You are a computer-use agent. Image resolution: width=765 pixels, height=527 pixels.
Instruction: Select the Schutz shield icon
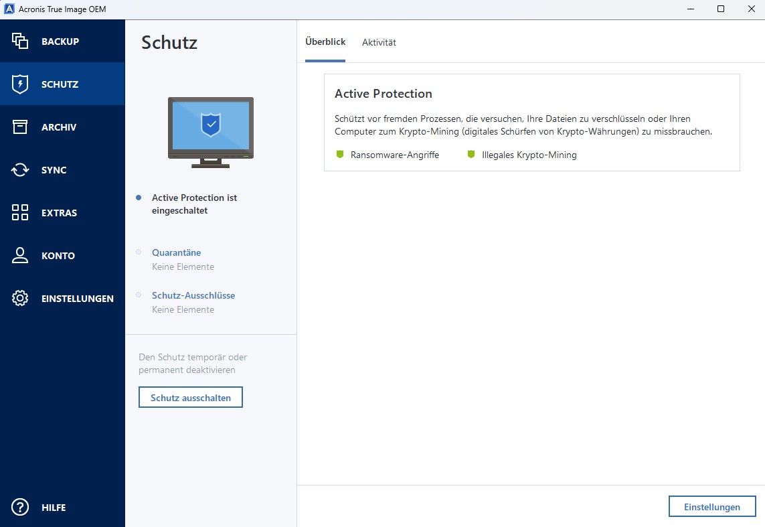20,84
